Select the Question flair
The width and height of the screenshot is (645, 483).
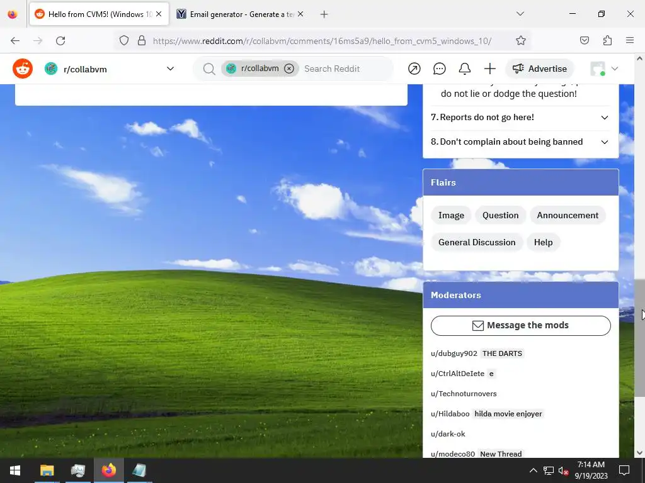(x=501, y=215)
